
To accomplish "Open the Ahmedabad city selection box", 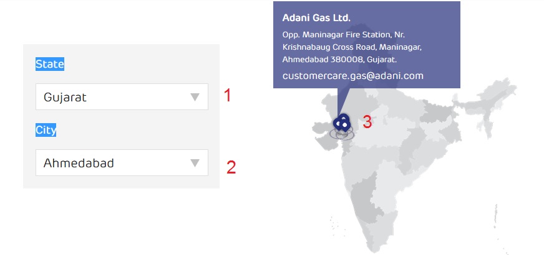I will (122, 162).
